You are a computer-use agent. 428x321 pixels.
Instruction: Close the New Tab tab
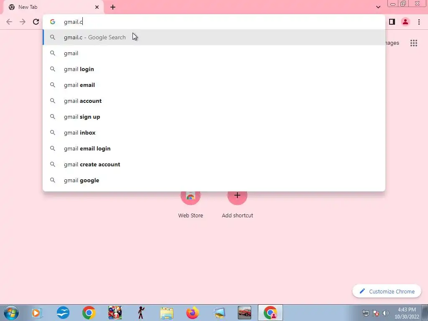click(97, 7)
